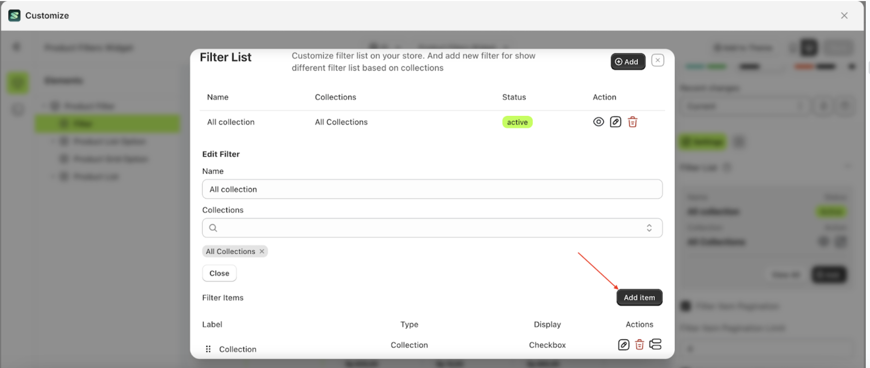Edit the Collection filter item via pencil icon
This screenshot has width=870, height=368.
(623, 345)
